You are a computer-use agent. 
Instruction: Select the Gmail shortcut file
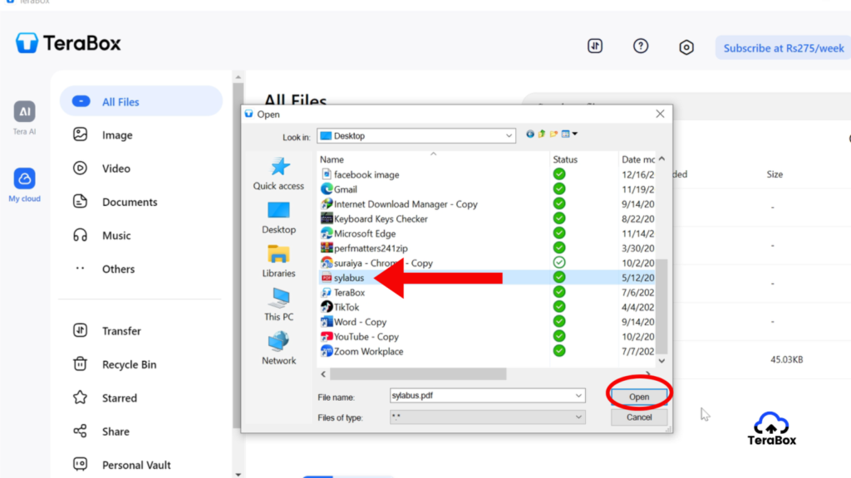point(339,189)
